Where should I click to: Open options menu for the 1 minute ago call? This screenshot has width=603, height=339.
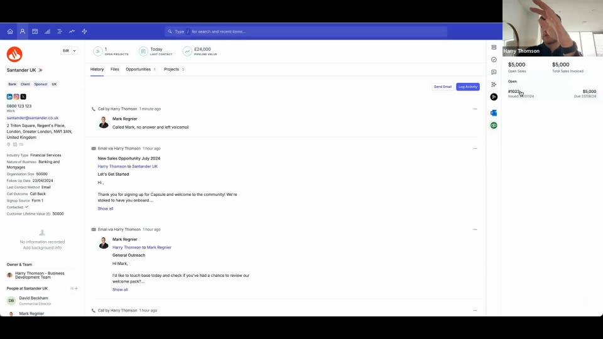[475, 109]
